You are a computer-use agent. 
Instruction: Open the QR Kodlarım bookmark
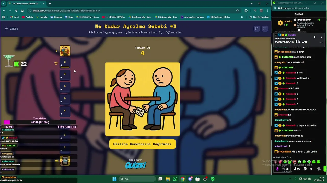pos(218,17)
